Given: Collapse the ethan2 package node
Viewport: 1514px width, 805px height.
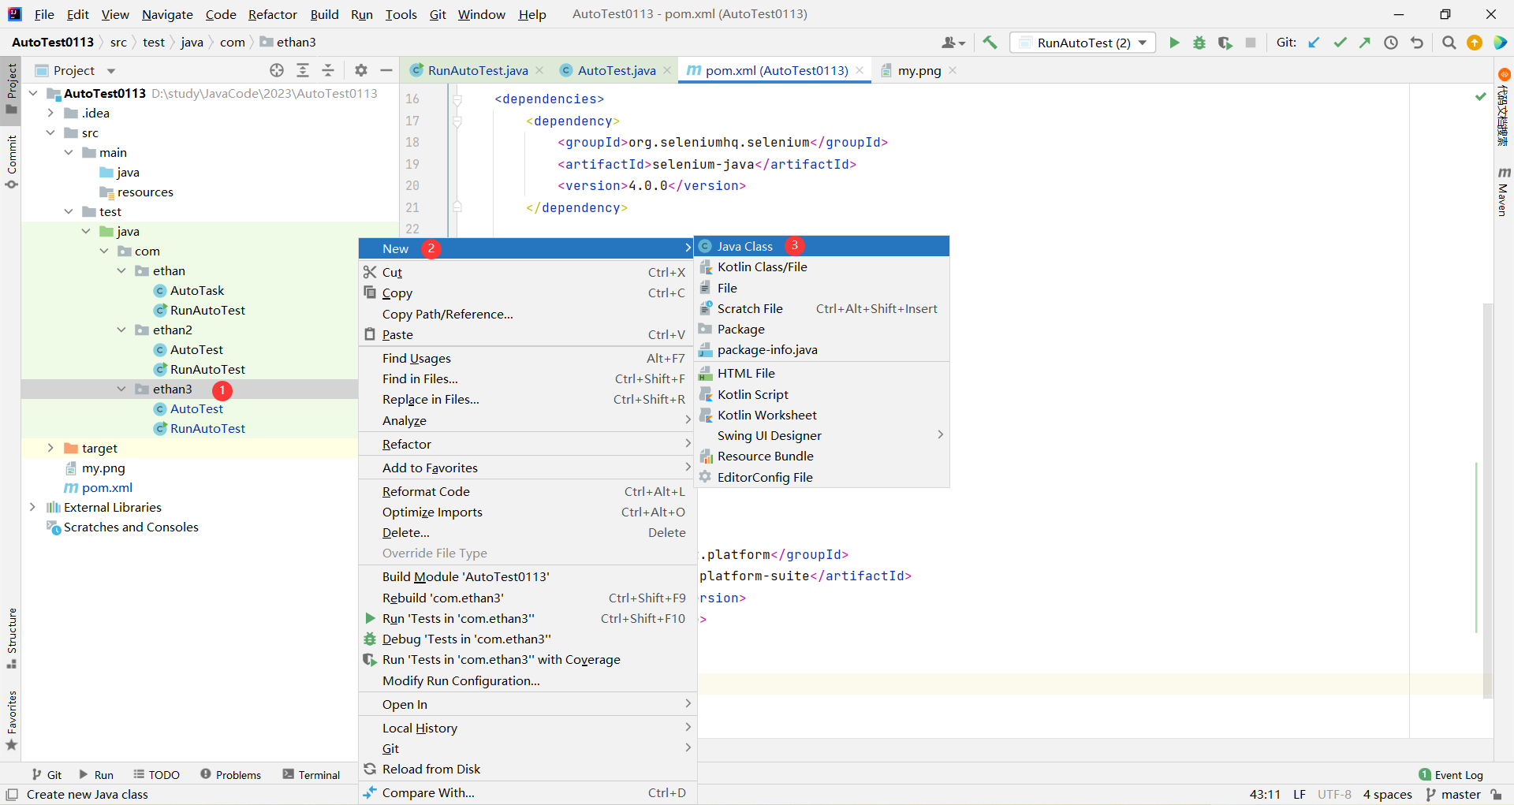Looking at the screenshot, I should point(121,330).
